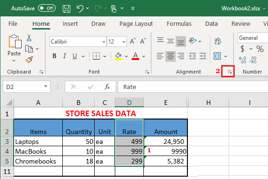268x179 pixels.
Task: Open Name Box dropdown arrow
Action: [45, 86]
